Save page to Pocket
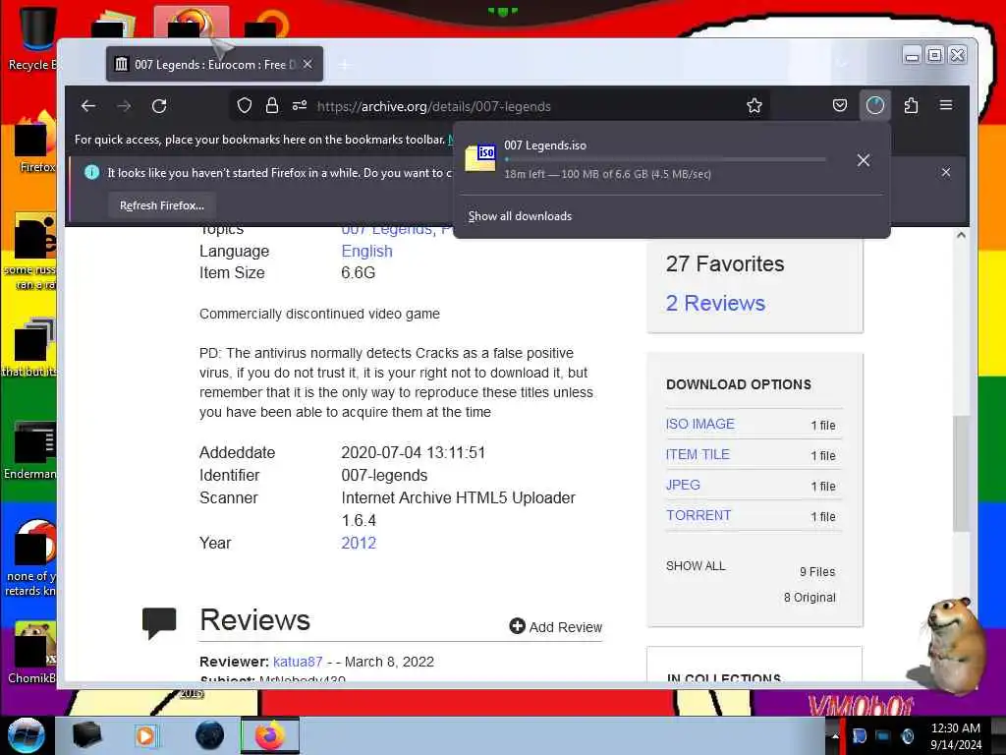 (840, 105)
